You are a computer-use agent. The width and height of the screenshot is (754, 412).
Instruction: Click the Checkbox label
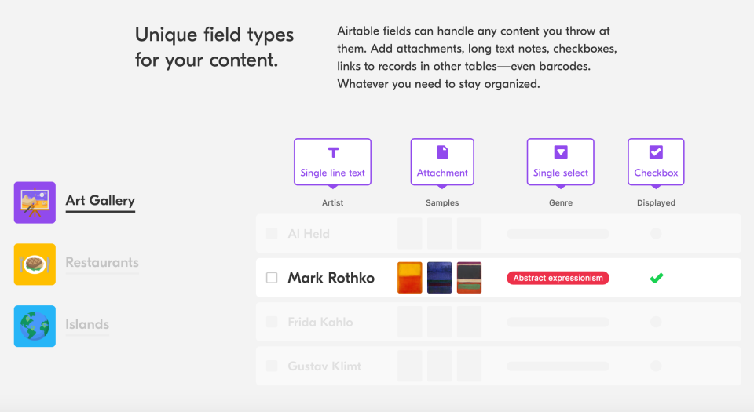click(x=656, y=173)
